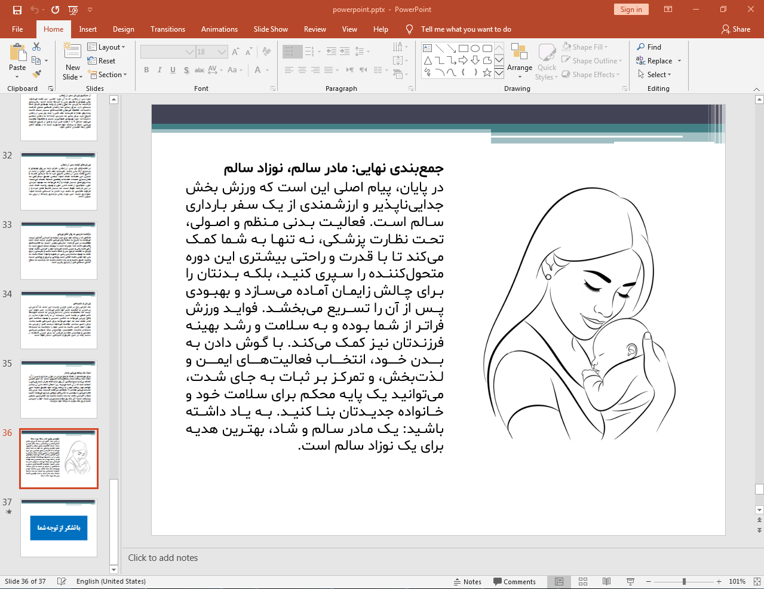Click the Format Painter icon
The image size is (764, 589).
pyautogui.click(x=36, y=74)
